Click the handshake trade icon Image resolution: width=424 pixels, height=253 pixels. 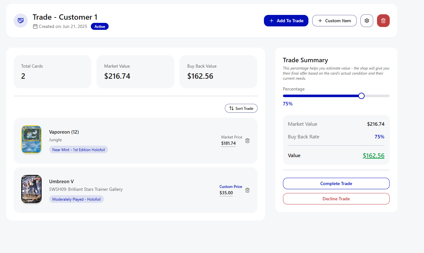[x=21, y=21]
